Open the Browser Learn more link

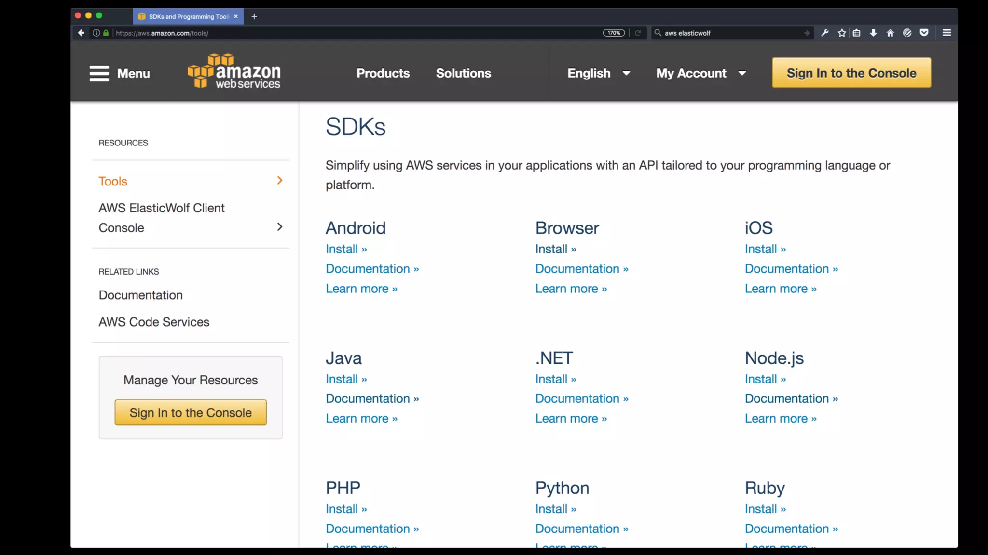[571, 289]
